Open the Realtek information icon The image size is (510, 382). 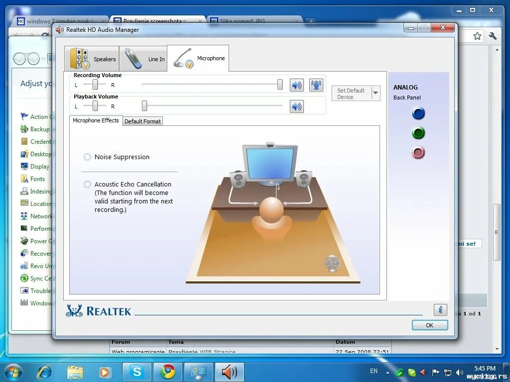(x=440, y=309)
